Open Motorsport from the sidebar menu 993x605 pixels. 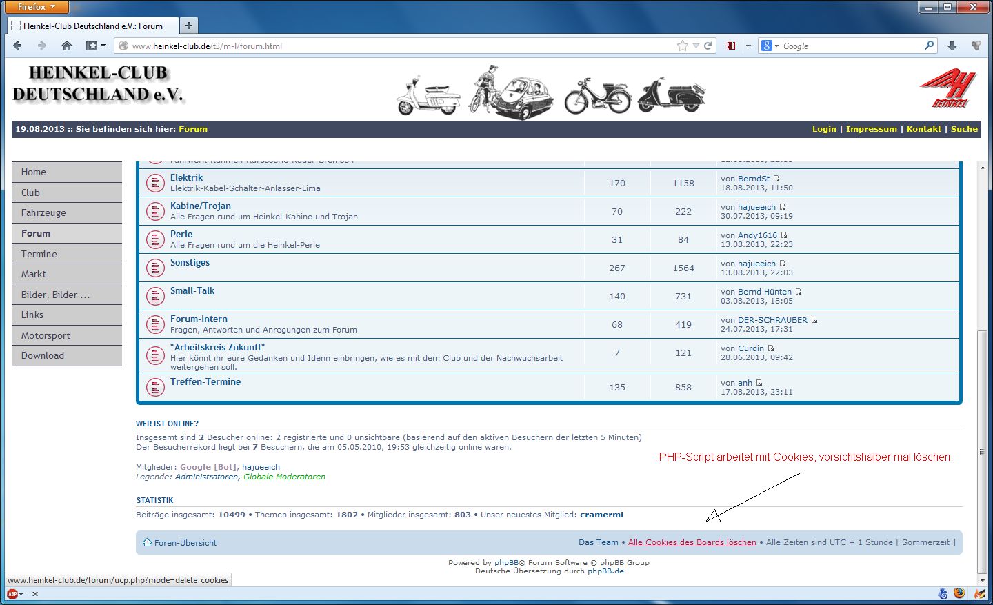click(x=46, y=335)
